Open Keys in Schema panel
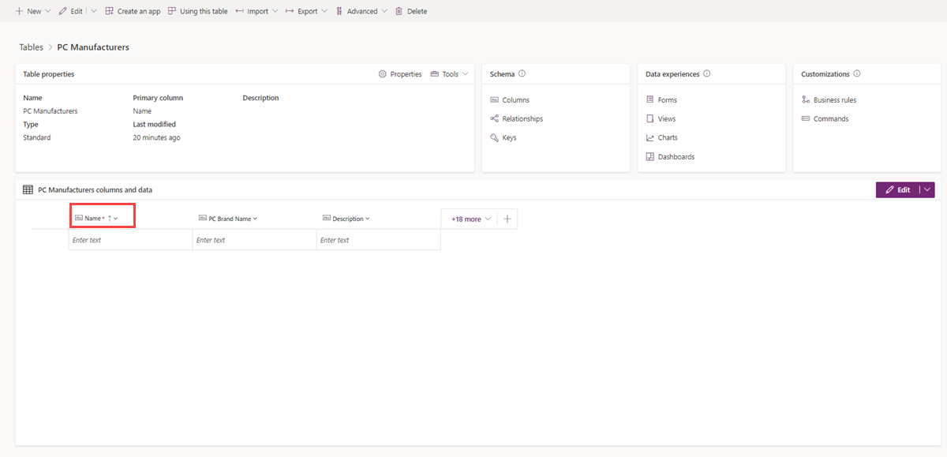The height and width of the screenshot is (457, 947). (x=509, y=138)
